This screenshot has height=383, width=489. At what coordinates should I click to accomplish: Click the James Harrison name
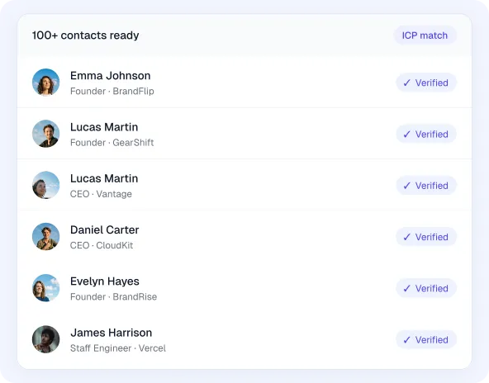pyautogui.click(x=111, y=333)
